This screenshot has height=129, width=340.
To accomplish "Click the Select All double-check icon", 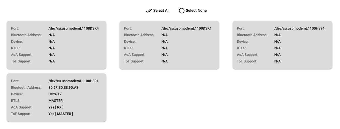I will coord(149,11).
